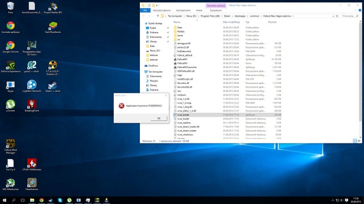Sort files by Nazwa column
The height and width of the screenshot is (204, 364).
click(177, 22)
